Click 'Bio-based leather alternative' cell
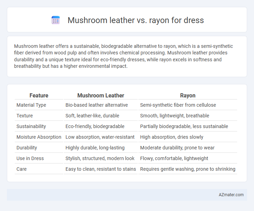 point(96,105)
